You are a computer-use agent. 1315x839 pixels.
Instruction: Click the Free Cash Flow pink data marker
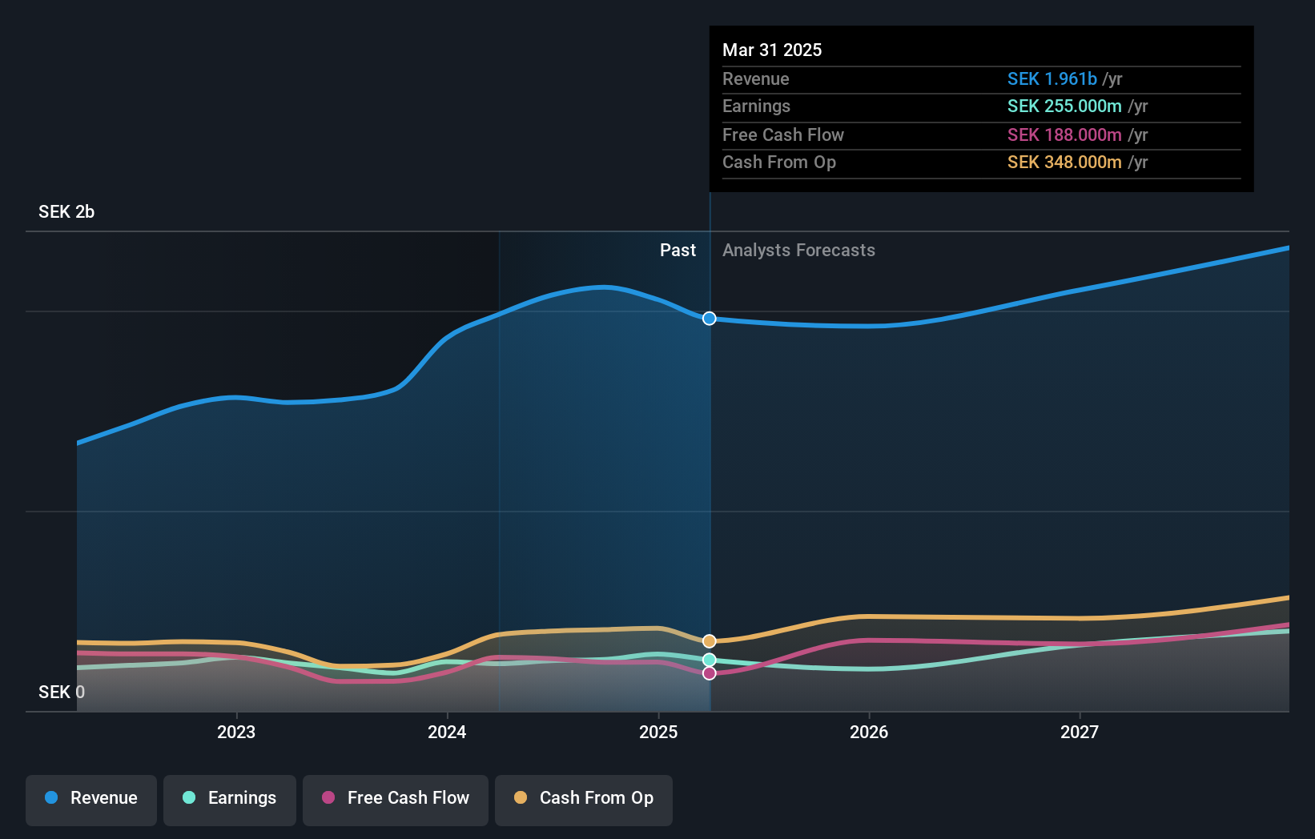(x=710, y=673)
